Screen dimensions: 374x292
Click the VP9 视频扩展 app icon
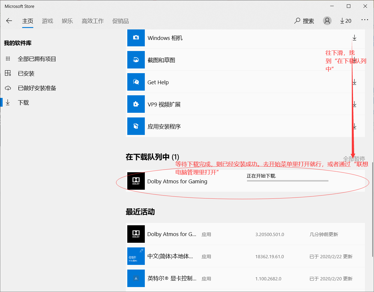(136, 104)
